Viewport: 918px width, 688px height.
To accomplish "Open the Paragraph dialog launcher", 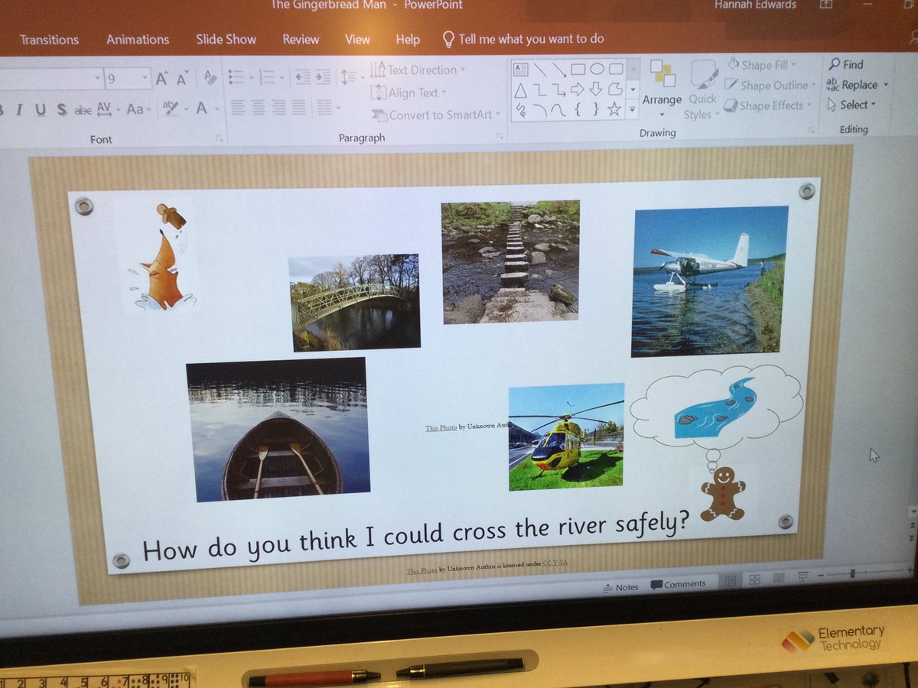I will tap(500, 136).
